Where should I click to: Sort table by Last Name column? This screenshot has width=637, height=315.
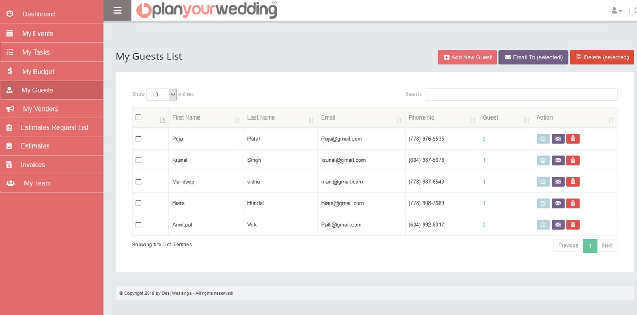pyautogui.click(x=281, y=118)
